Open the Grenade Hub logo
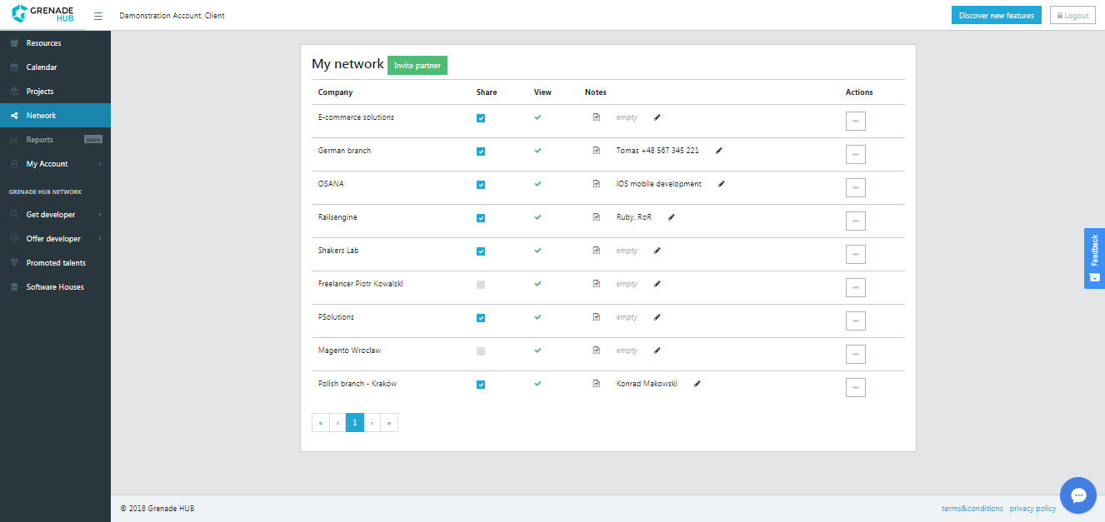This screenshot has height=522, width=1105. (x=42, y=14)
